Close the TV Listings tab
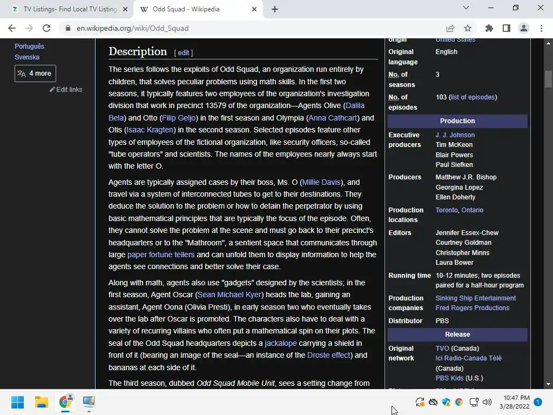553x415 pixels. 125,10
